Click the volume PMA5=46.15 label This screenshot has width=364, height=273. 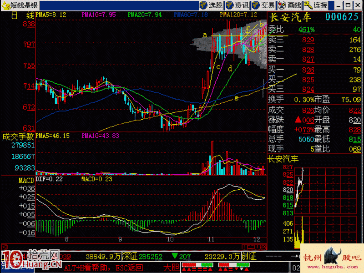(x=53, y=136)
